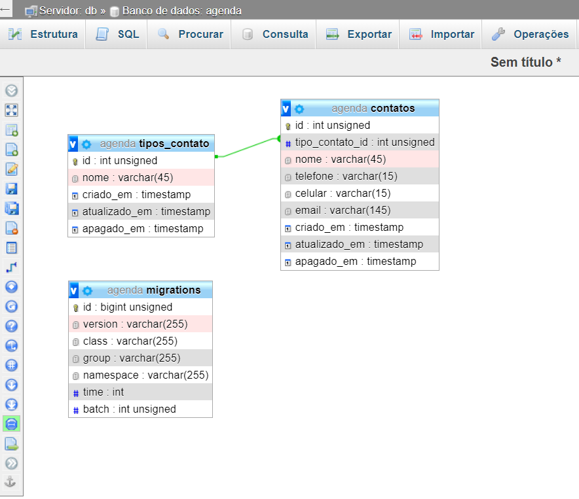579x499 pixels.
Task: Open the Operações tab
Action: click(529, 34)
